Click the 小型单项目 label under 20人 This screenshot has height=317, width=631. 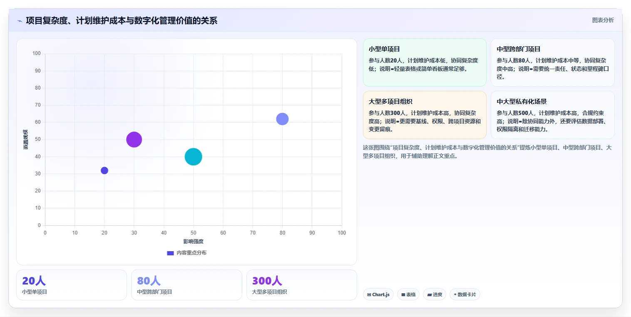click(35, 292)
